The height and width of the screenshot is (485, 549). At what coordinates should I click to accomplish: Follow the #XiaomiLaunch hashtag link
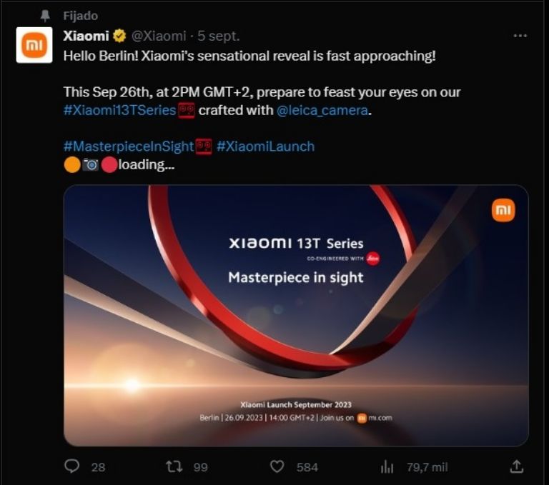click(265, 146)
